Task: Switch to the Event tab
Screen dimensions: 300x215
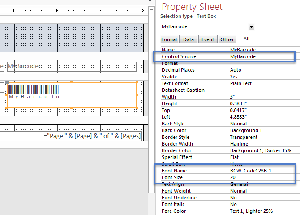Action: coord(208,39)
